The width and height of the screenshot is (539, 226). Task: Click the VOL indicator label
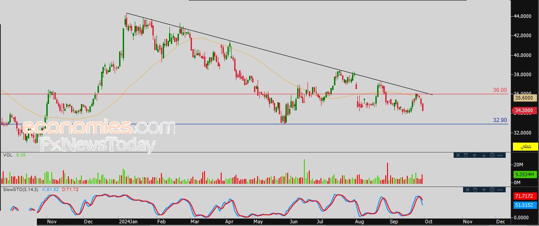coord(7,155)
